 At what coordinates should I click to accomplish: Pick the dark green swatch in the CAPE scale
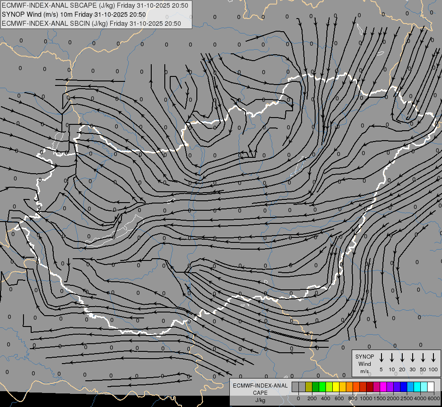316,387
